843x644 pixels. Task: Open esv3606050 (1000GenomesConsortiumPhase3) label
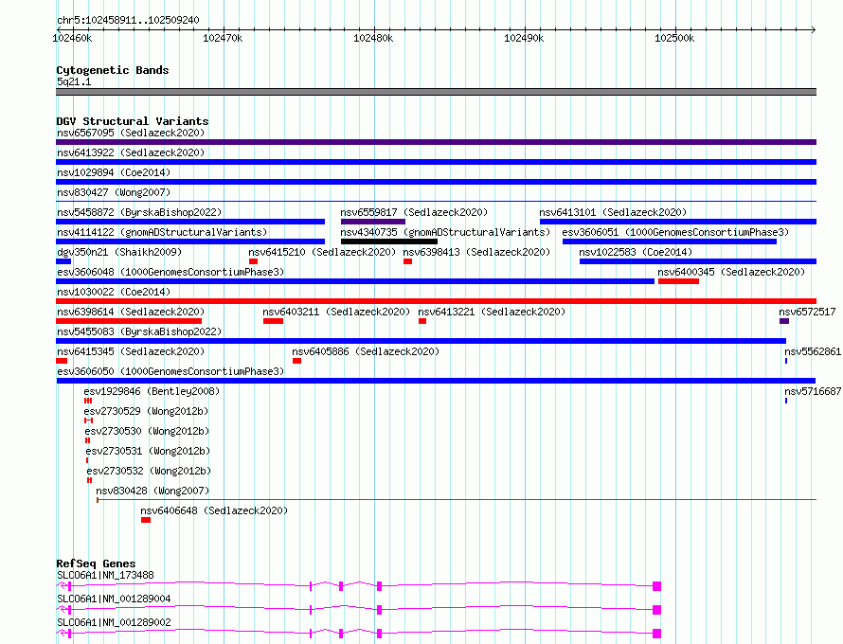pyautogui.click(x=170, y=371)
